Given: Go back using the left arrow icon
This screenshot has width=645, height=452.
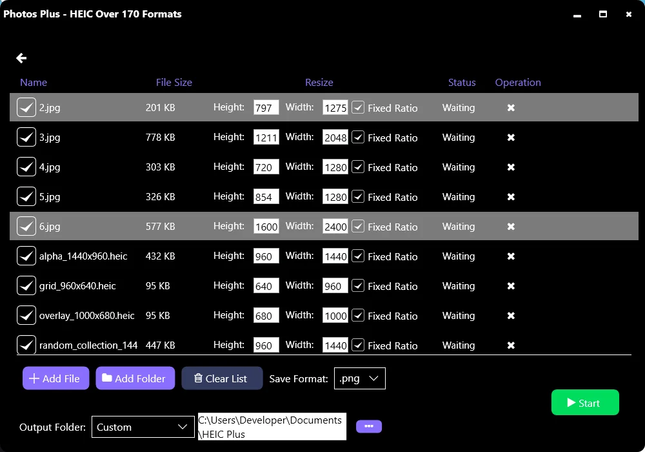Looking at the screenshot, I should 21,58.
